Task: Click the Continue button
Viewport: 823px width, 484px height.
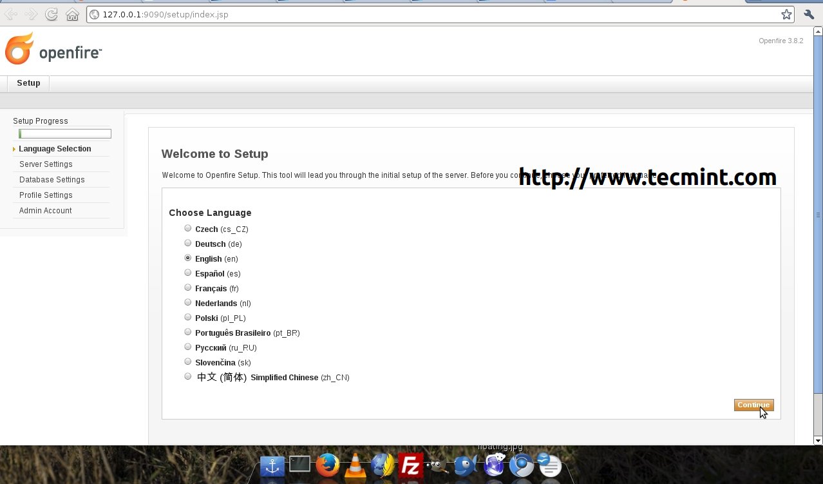Action: [x=753, y=405]
